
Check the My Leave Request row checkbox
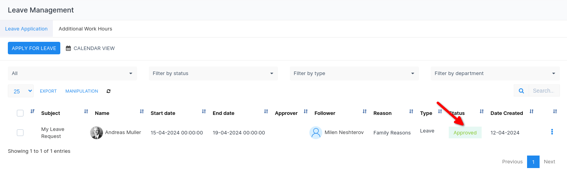coord(20,133)
